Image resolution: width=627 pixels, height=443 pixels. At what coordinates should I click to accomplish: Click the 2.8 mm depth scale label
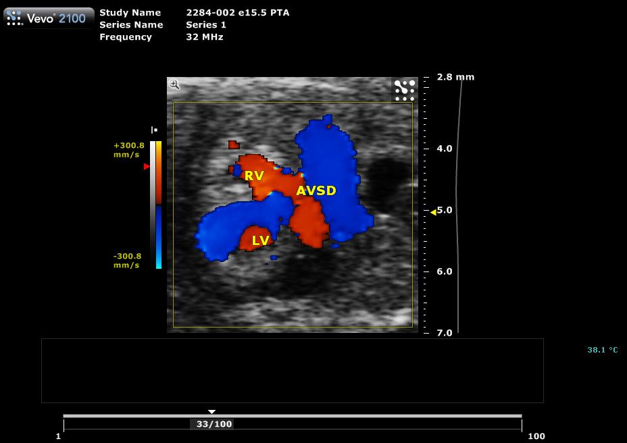click(455, 77)
